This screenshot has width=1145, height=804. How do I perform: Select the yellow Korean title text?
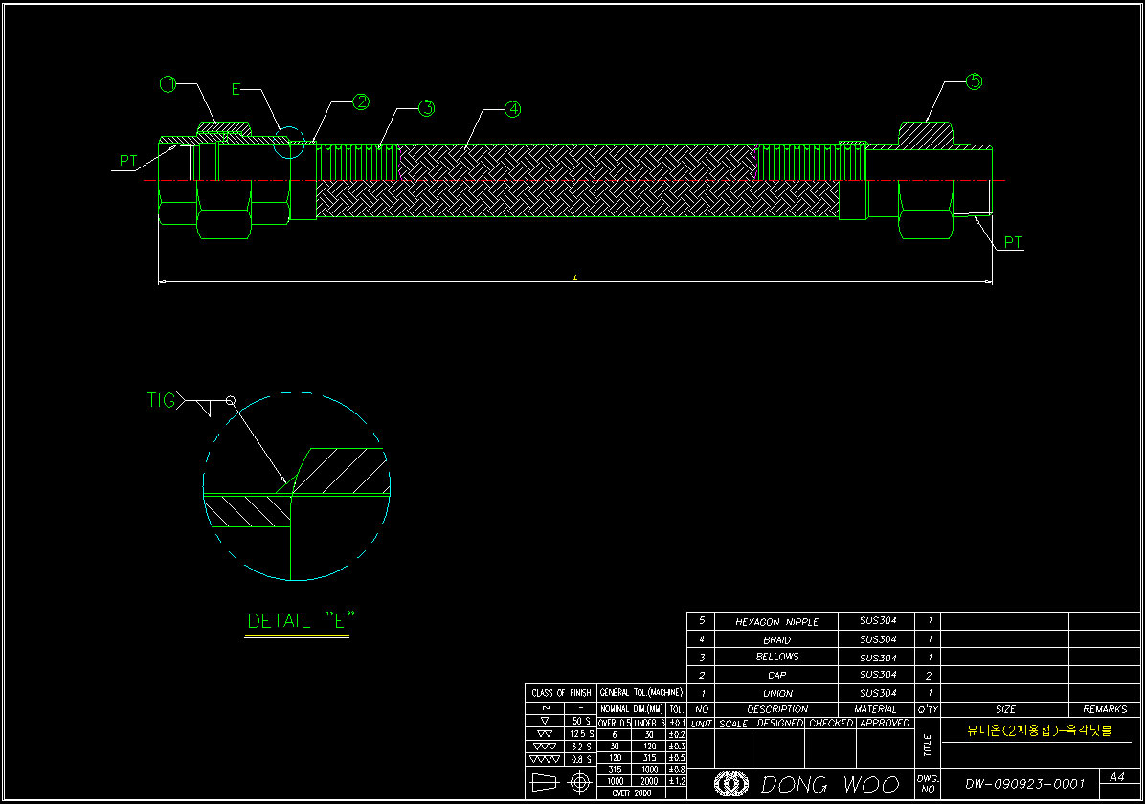coord(1039,730)
